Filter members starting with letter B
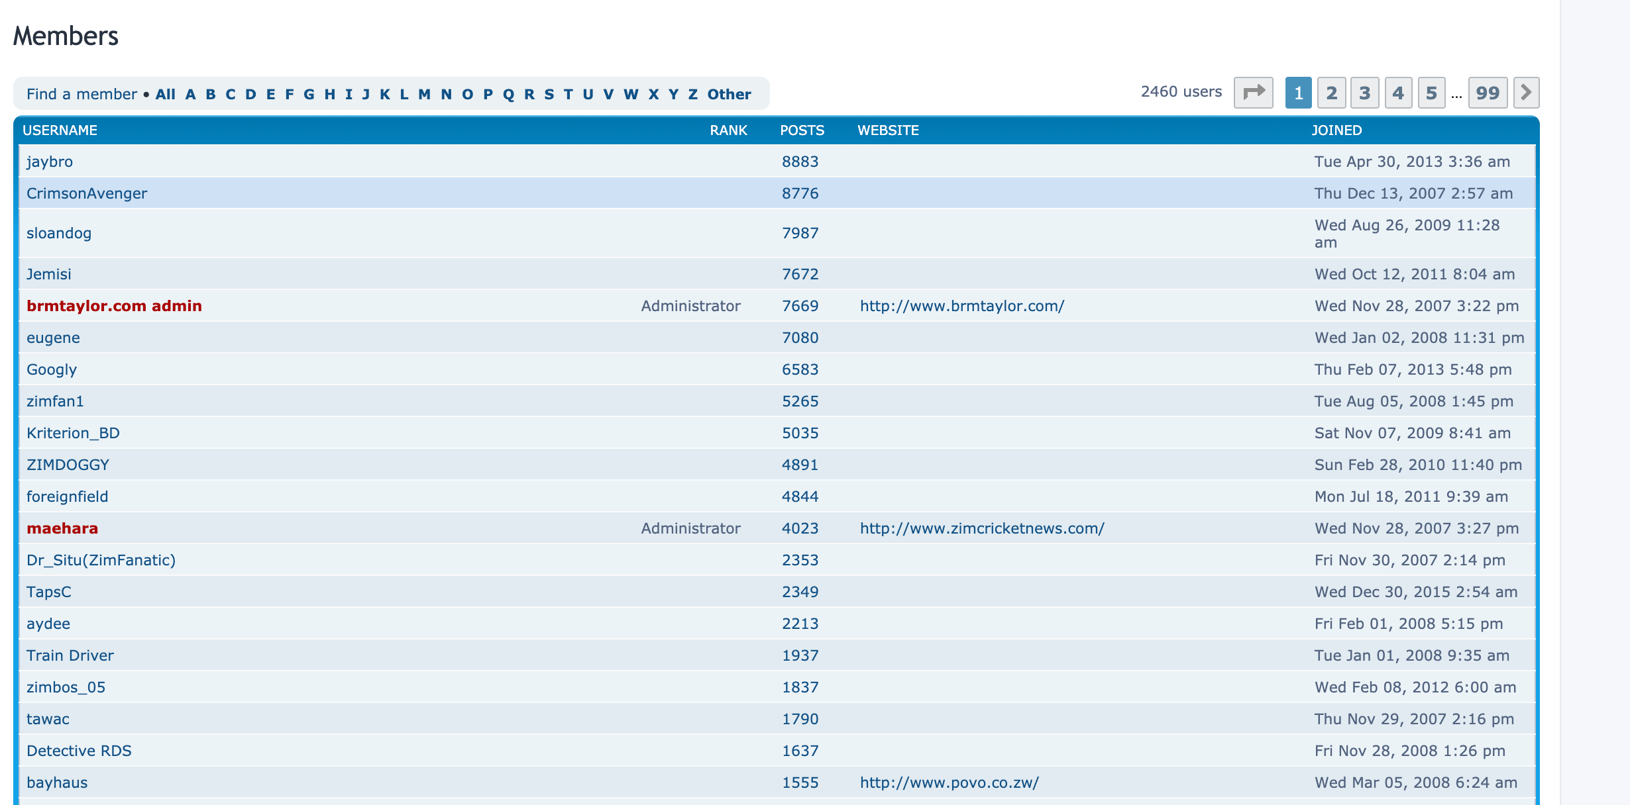Viewport: 1630px width, 805px height. coord(209,93)
